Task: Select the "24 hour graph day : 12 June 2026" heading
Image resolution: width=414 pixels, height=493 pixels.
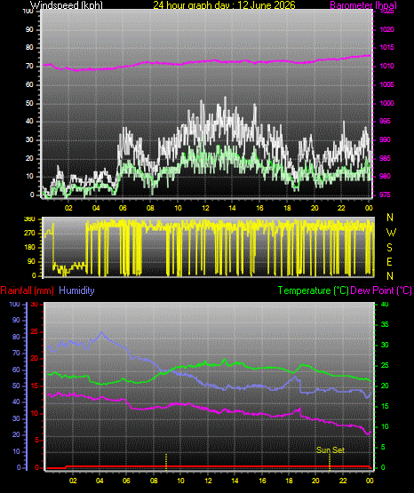Action: [x=224, y=4]
